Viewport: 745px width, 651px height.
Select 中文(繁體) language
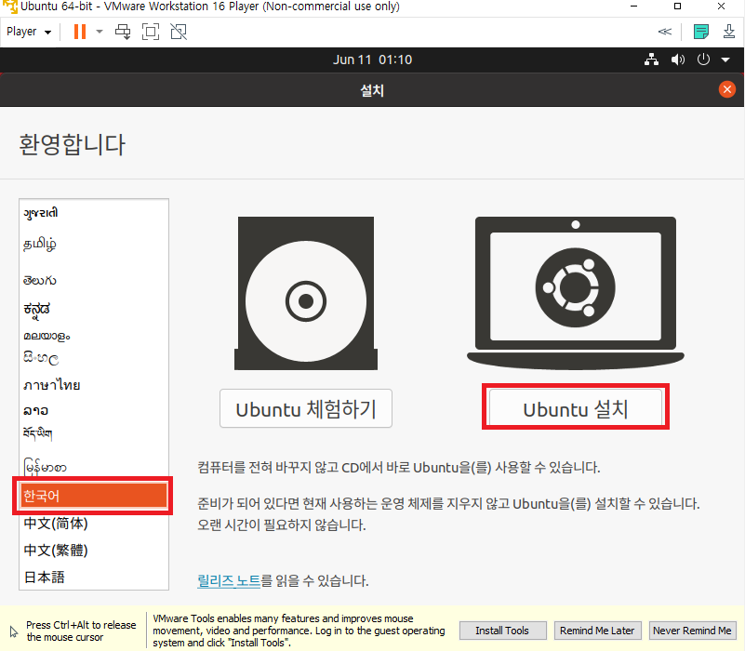point(94,551)
